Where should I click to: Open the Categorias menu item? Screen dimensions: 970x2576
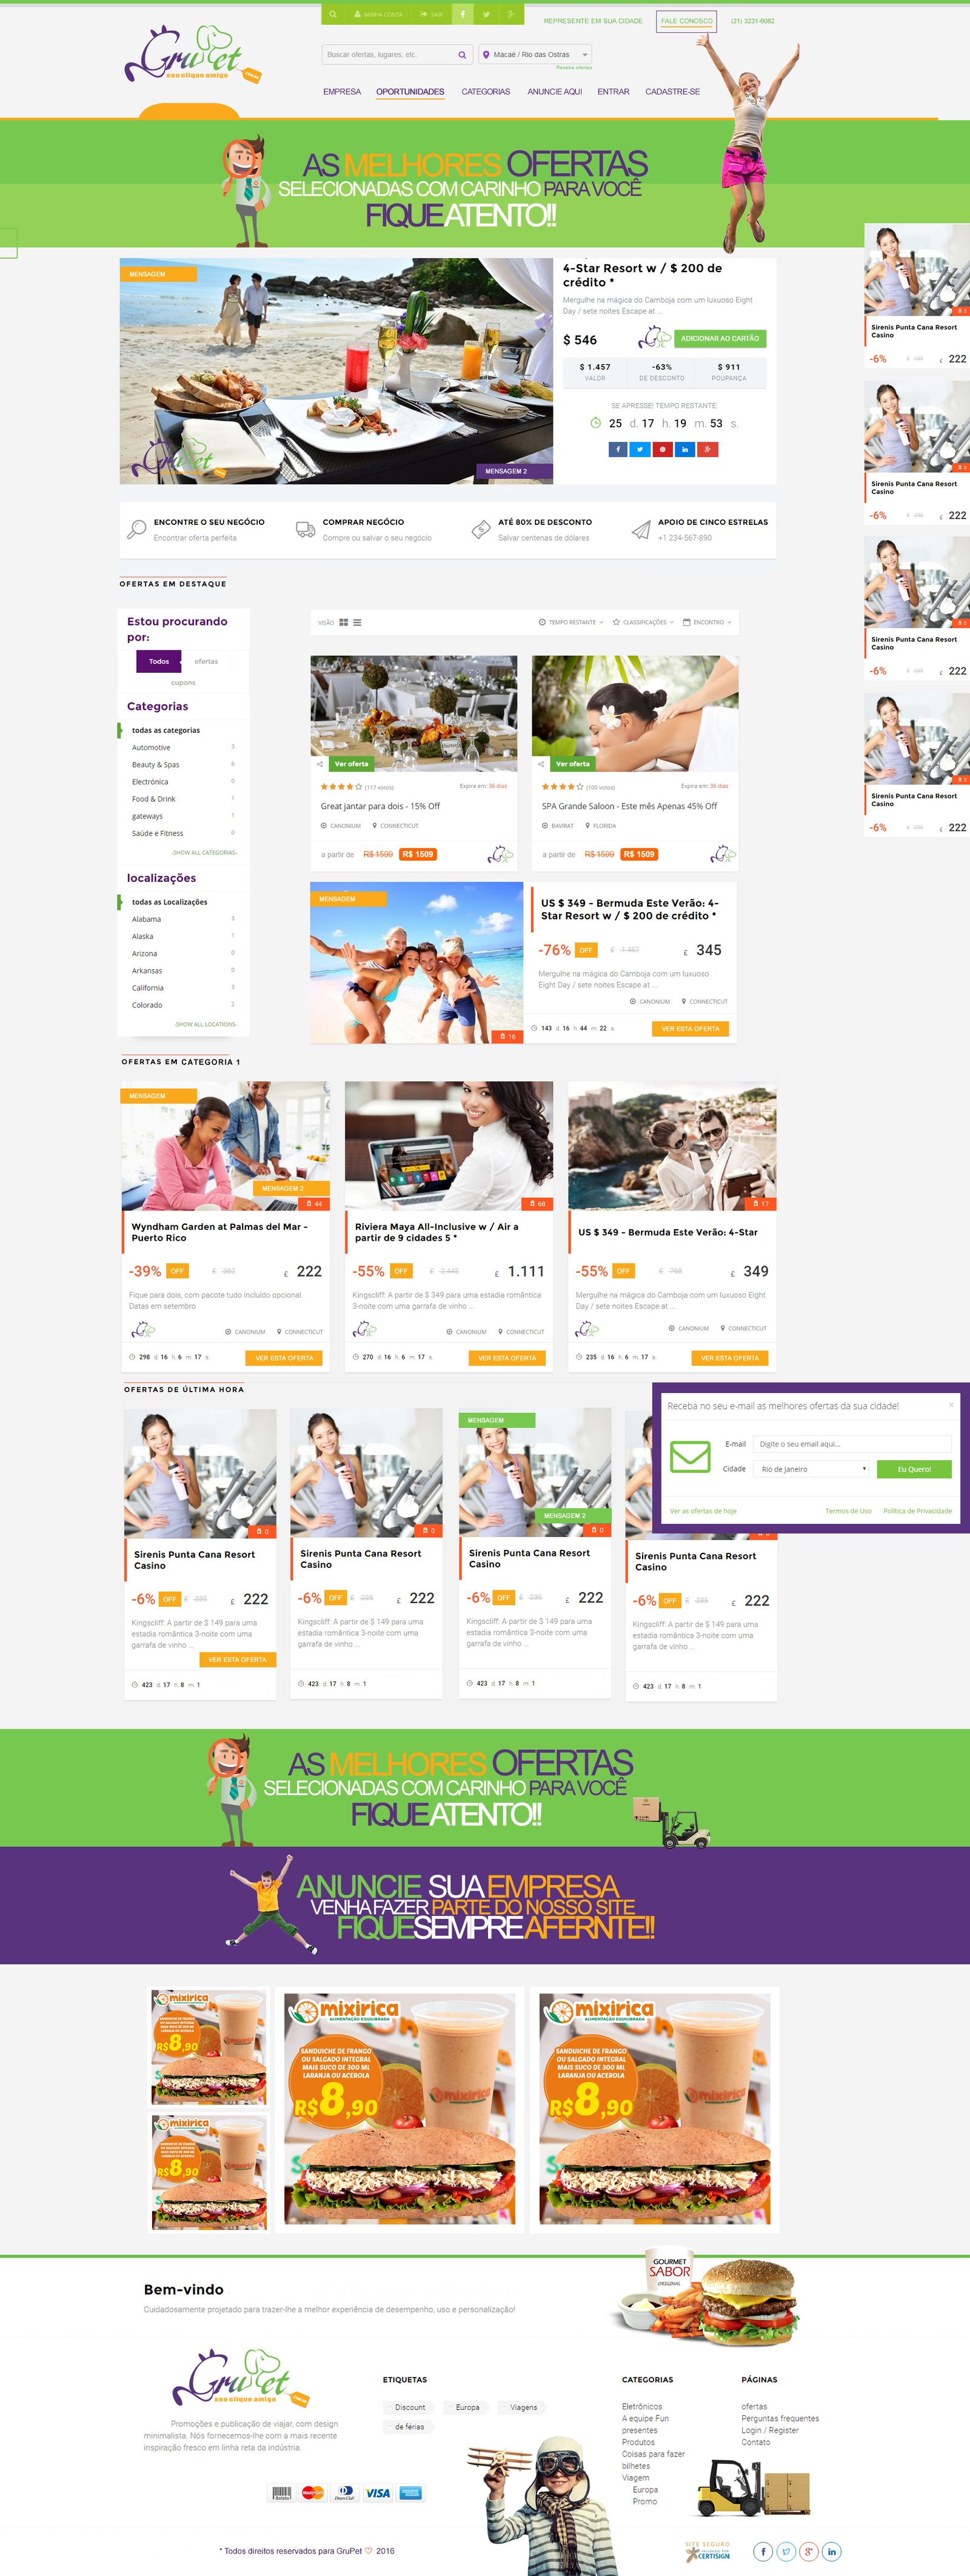(486, 92)
